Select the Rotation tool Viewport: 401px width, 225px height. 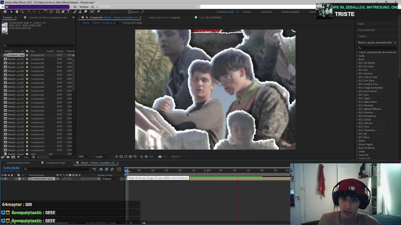pyautogui.click(x=46, y=12)
